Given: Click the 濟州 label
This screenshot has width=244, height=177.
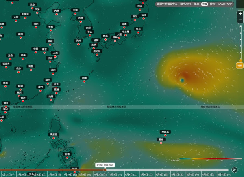Looking at the screenshot, I should [x=78, y=41].
